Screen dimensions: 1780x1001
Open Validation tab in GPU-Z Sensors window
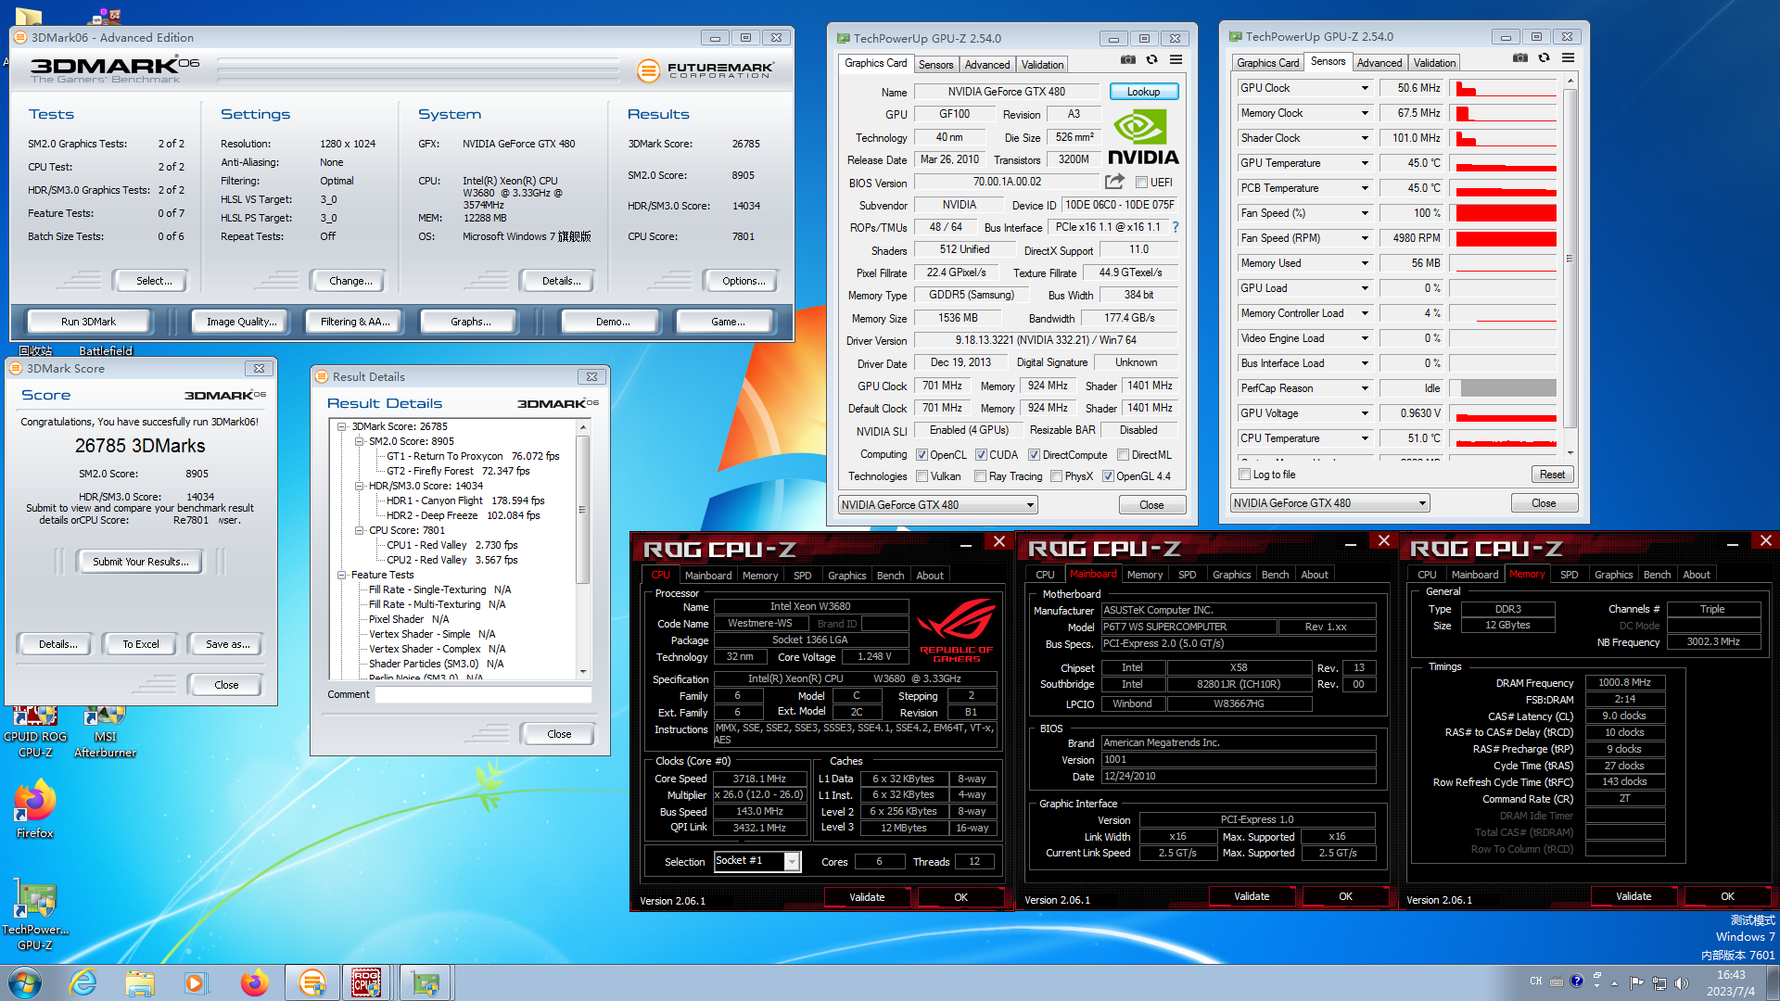[x=1434, y=63]
